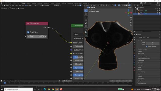Click the Size value field on Wireframe node
Viewport: 161px width, 91px height.
pyautogui.click(x=37, y=36)
